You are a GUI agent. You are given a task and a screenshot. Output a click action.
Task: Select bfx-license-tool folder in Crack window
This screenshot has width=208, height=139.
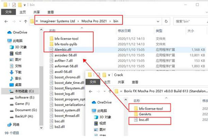click(148, 109)
